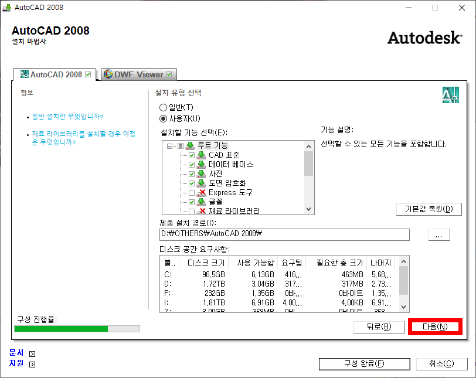476x378 pixels.
Task: Click the 기본값 복원(D) button
Action: (429, 209)
